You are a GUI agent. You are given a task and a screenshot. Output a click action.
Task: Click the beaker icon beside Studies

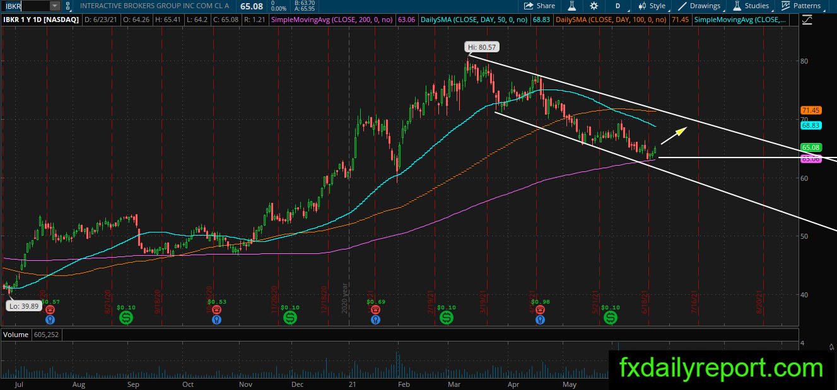[x=737, y=6]
